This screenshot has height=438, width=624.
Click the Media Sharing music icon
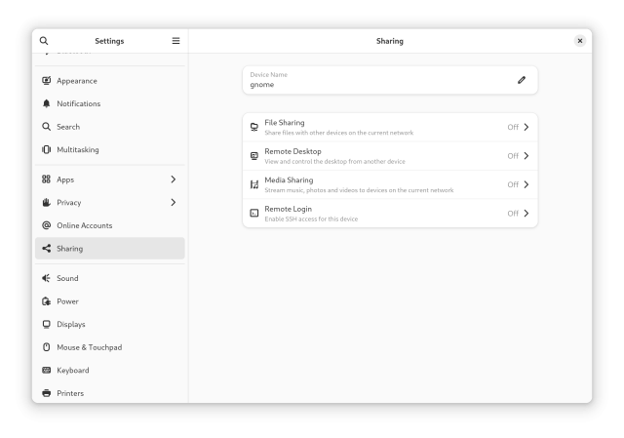253,184
